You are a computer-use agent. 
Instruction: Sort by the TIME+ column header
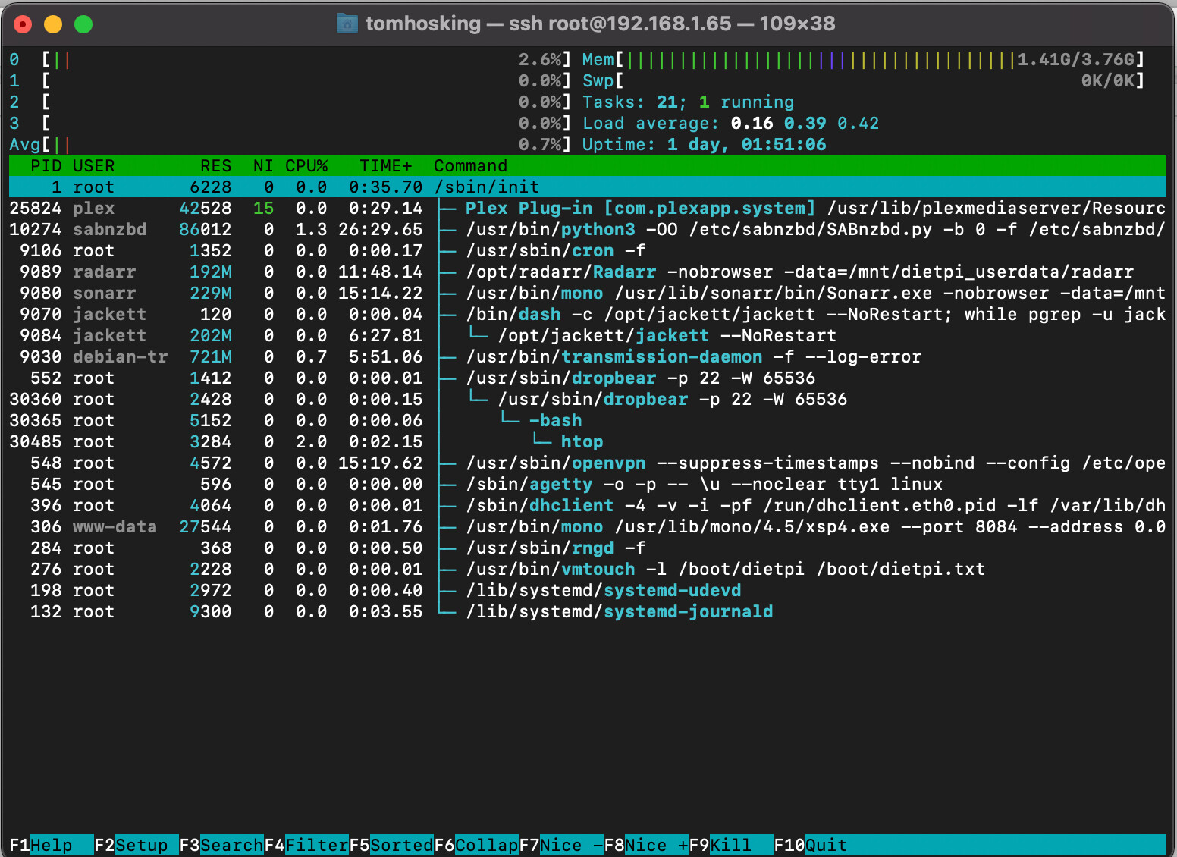(x=386, y=165)
